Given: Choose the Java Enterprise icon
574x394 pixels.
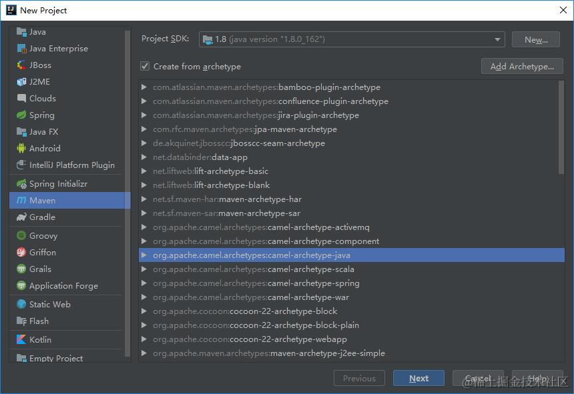Looking at the screenshot, I should tap(21, 48).
